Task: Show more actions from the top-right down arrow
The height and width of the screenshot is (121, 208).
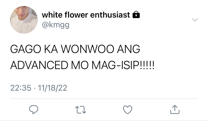Action: [x=195, y=20]
